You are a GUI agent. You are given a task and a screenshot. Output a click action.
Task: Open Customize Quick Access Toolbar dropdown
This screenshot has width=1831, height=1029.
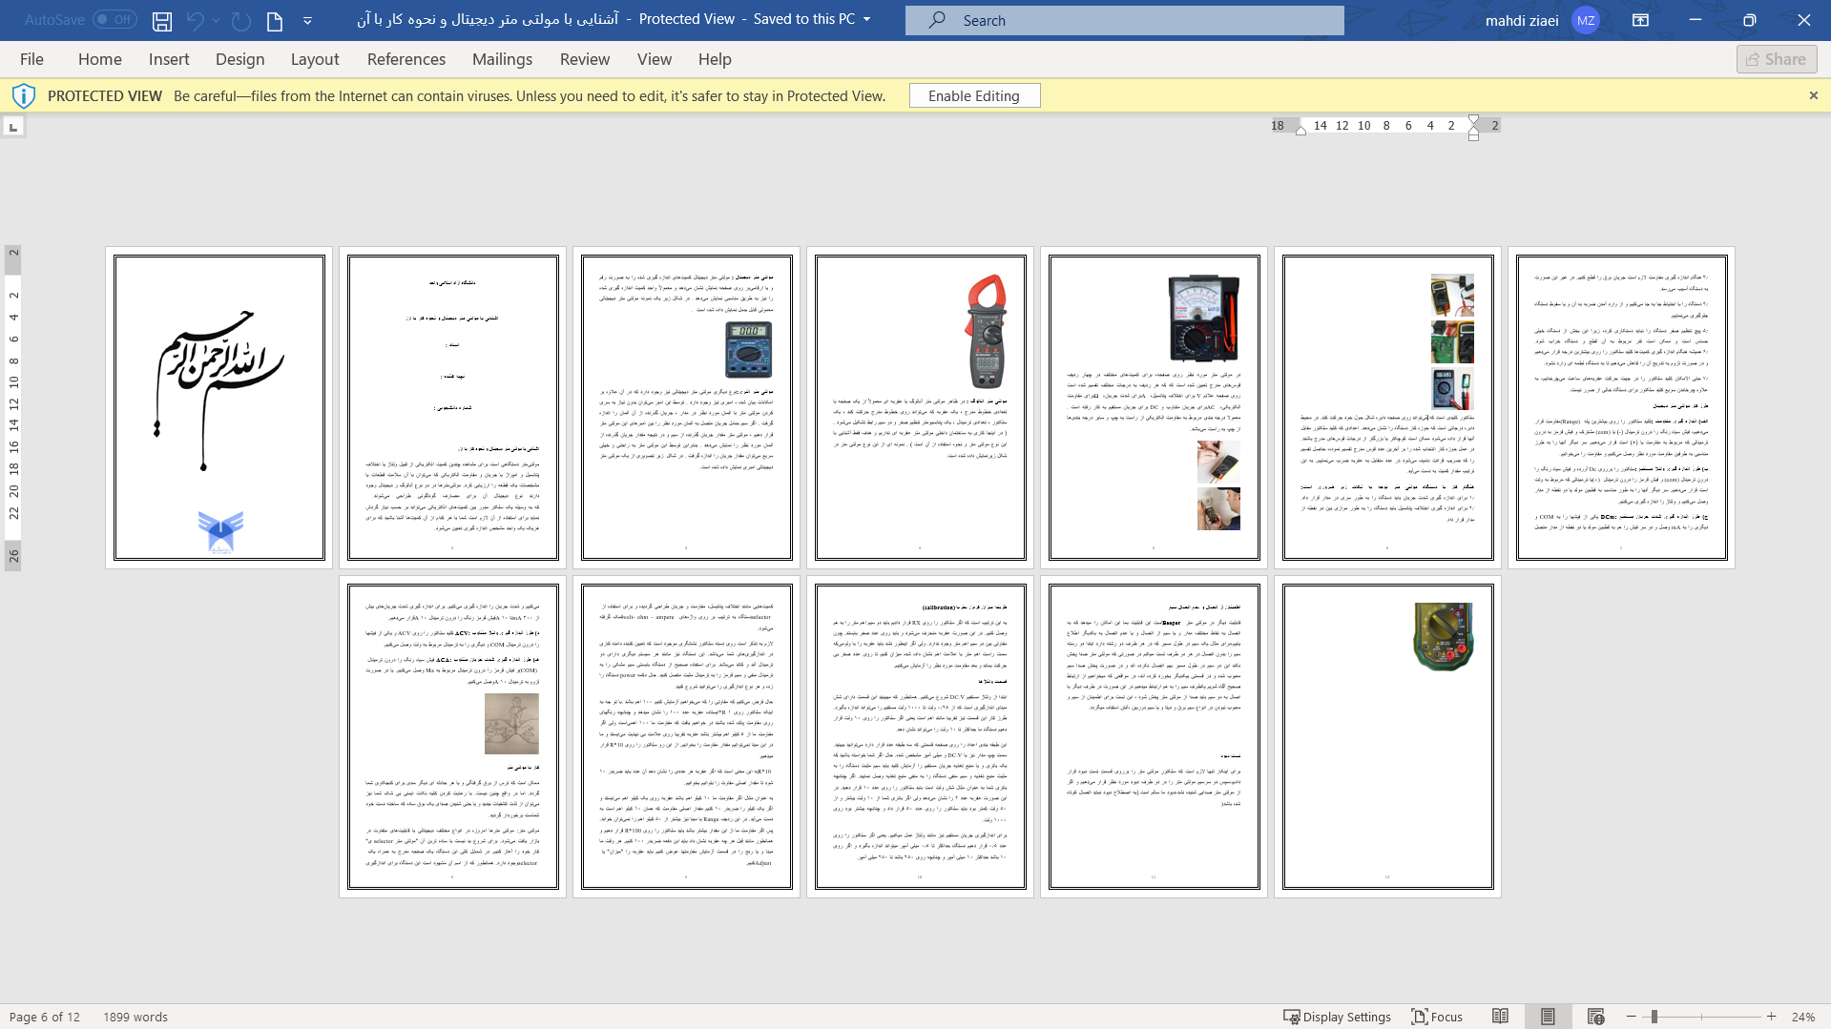[x=307, y=20]
